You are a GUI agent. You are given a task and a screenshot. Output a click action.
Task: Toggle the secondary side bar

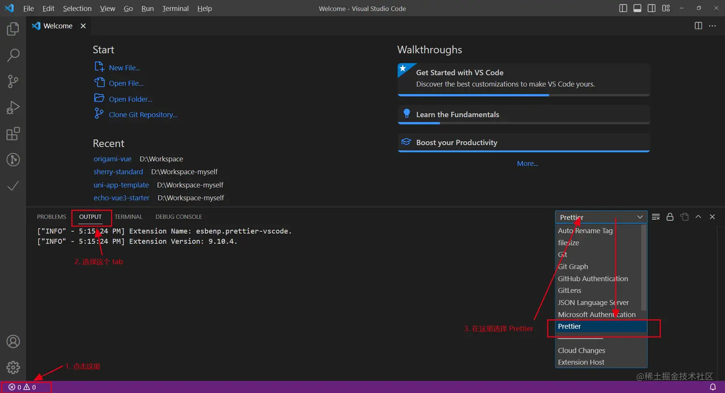click(652, 8)
